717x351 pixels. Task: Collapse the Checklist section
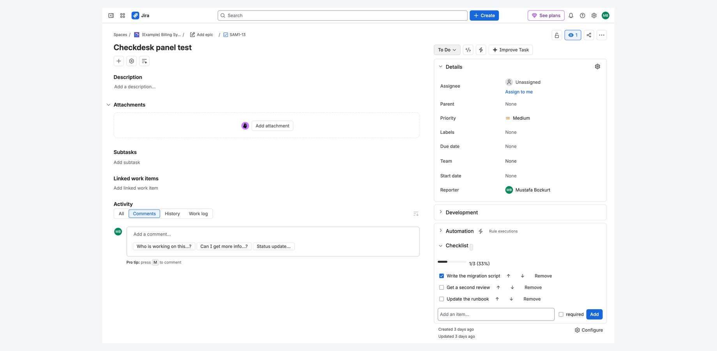(x=441, y=246)
